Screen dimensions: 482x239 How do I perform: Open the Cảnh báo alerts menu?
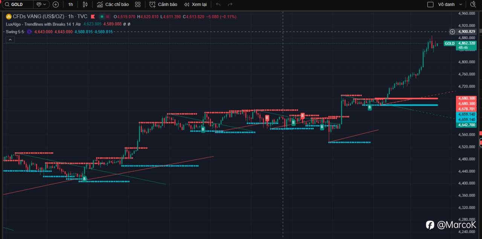tap(163, 5)
